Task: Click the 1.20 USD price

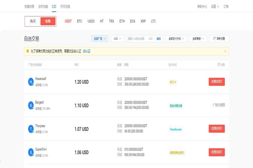Action: pyautogui.click(x=81, y=82)
